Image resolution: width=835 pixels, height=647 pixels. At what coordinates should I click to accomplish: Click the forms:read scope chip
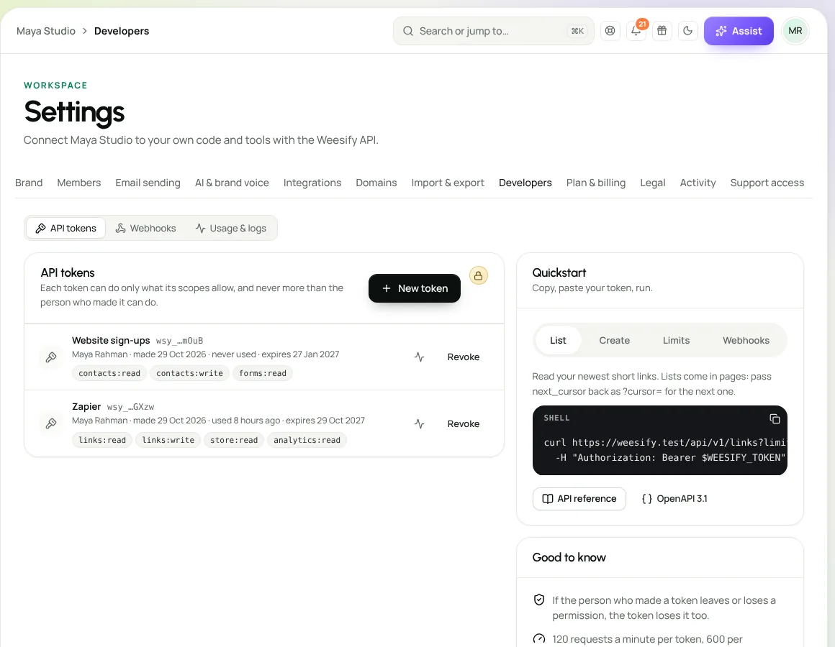point(263,373)
